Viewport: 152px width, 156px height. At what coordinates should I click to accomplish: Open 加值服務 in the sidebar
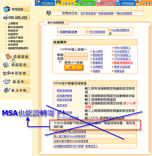pos(13,34)
